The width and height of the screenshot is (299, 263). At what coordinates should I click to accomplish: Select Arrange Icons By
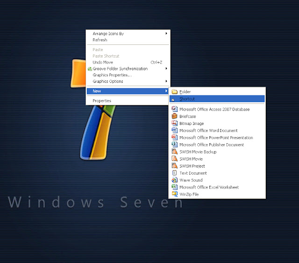(x=128, y=34)
